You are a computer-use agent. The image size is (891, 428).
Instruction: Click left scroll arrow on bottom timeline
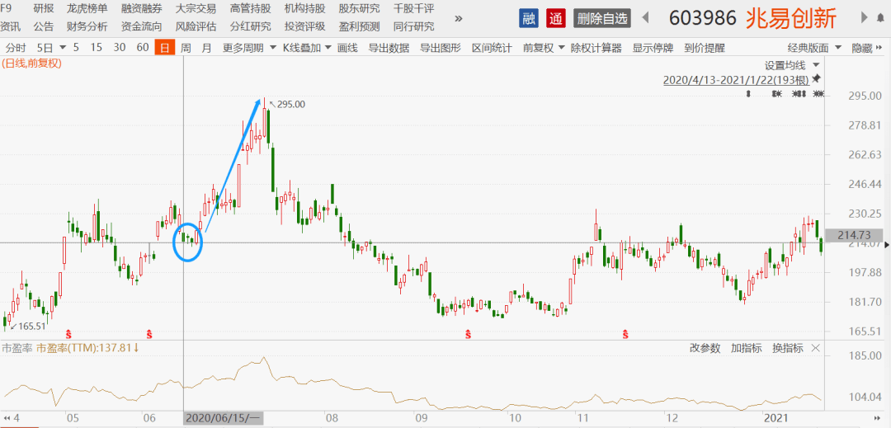[7, 418]
